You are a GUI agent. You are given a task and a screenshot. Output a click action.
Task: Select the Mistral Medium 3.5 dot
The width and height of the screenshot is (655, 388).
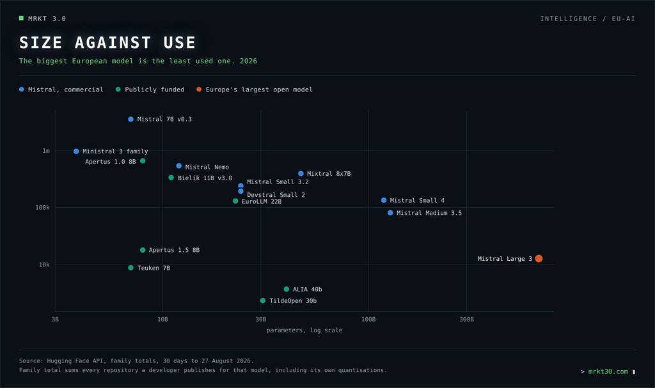pyautogui.click(x=390, y=213)
